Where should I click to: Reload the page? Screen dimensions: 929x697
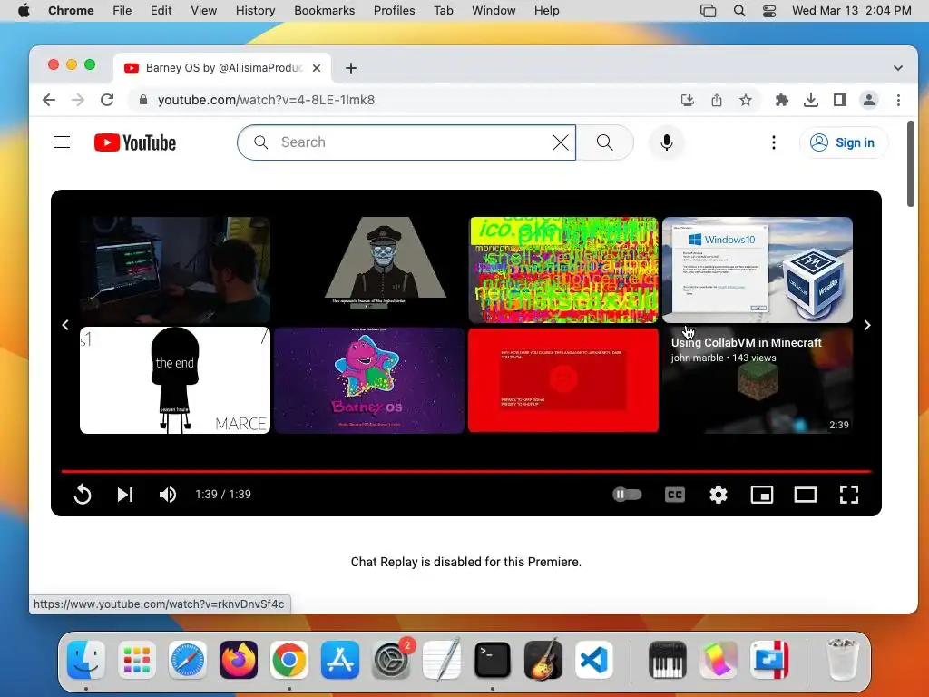[x=107, y=100]
